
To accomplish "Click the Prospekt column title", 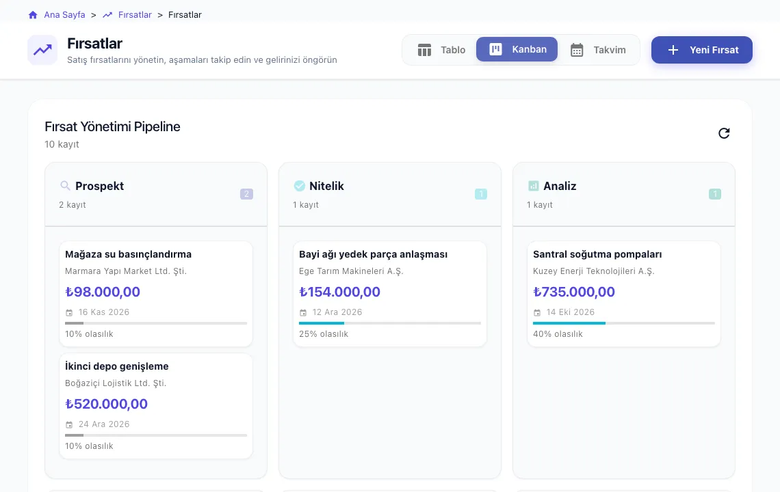I will coord(99,186).
